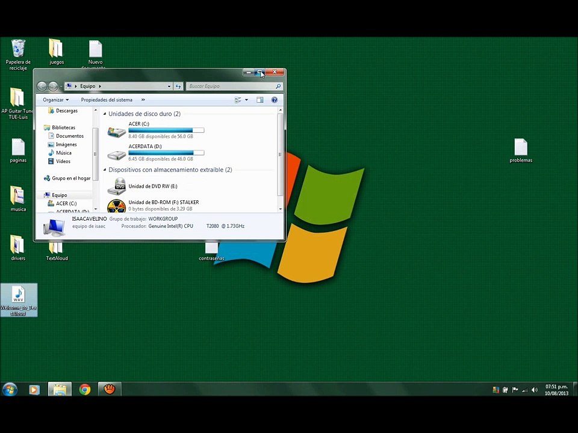The image size is (578, 433).
Task: Select the drivers folder on desktop
Action: 17,248
